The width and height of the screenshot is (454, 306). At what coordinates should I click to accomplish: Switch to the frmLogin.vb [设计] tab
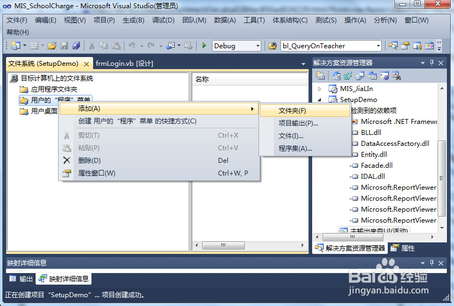(x=124, y=64)
